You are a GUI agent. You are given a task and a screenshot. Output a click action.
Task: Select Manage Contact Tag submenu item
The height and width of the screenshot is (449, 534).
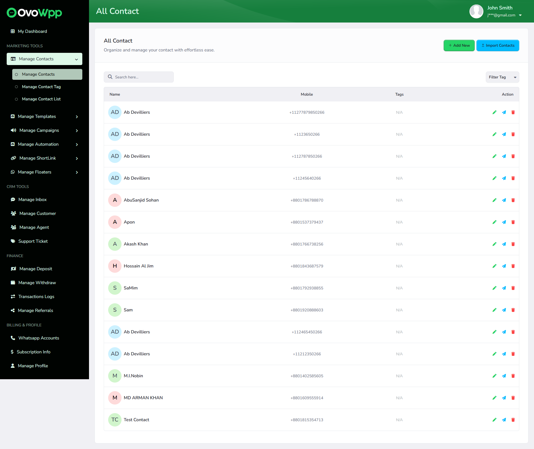(x=41, y=87)
